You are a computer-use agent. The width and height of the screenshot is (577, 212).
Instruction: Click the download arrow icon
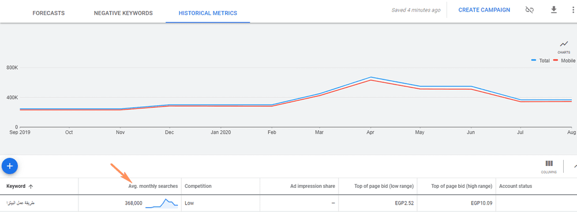coord(553,10)
